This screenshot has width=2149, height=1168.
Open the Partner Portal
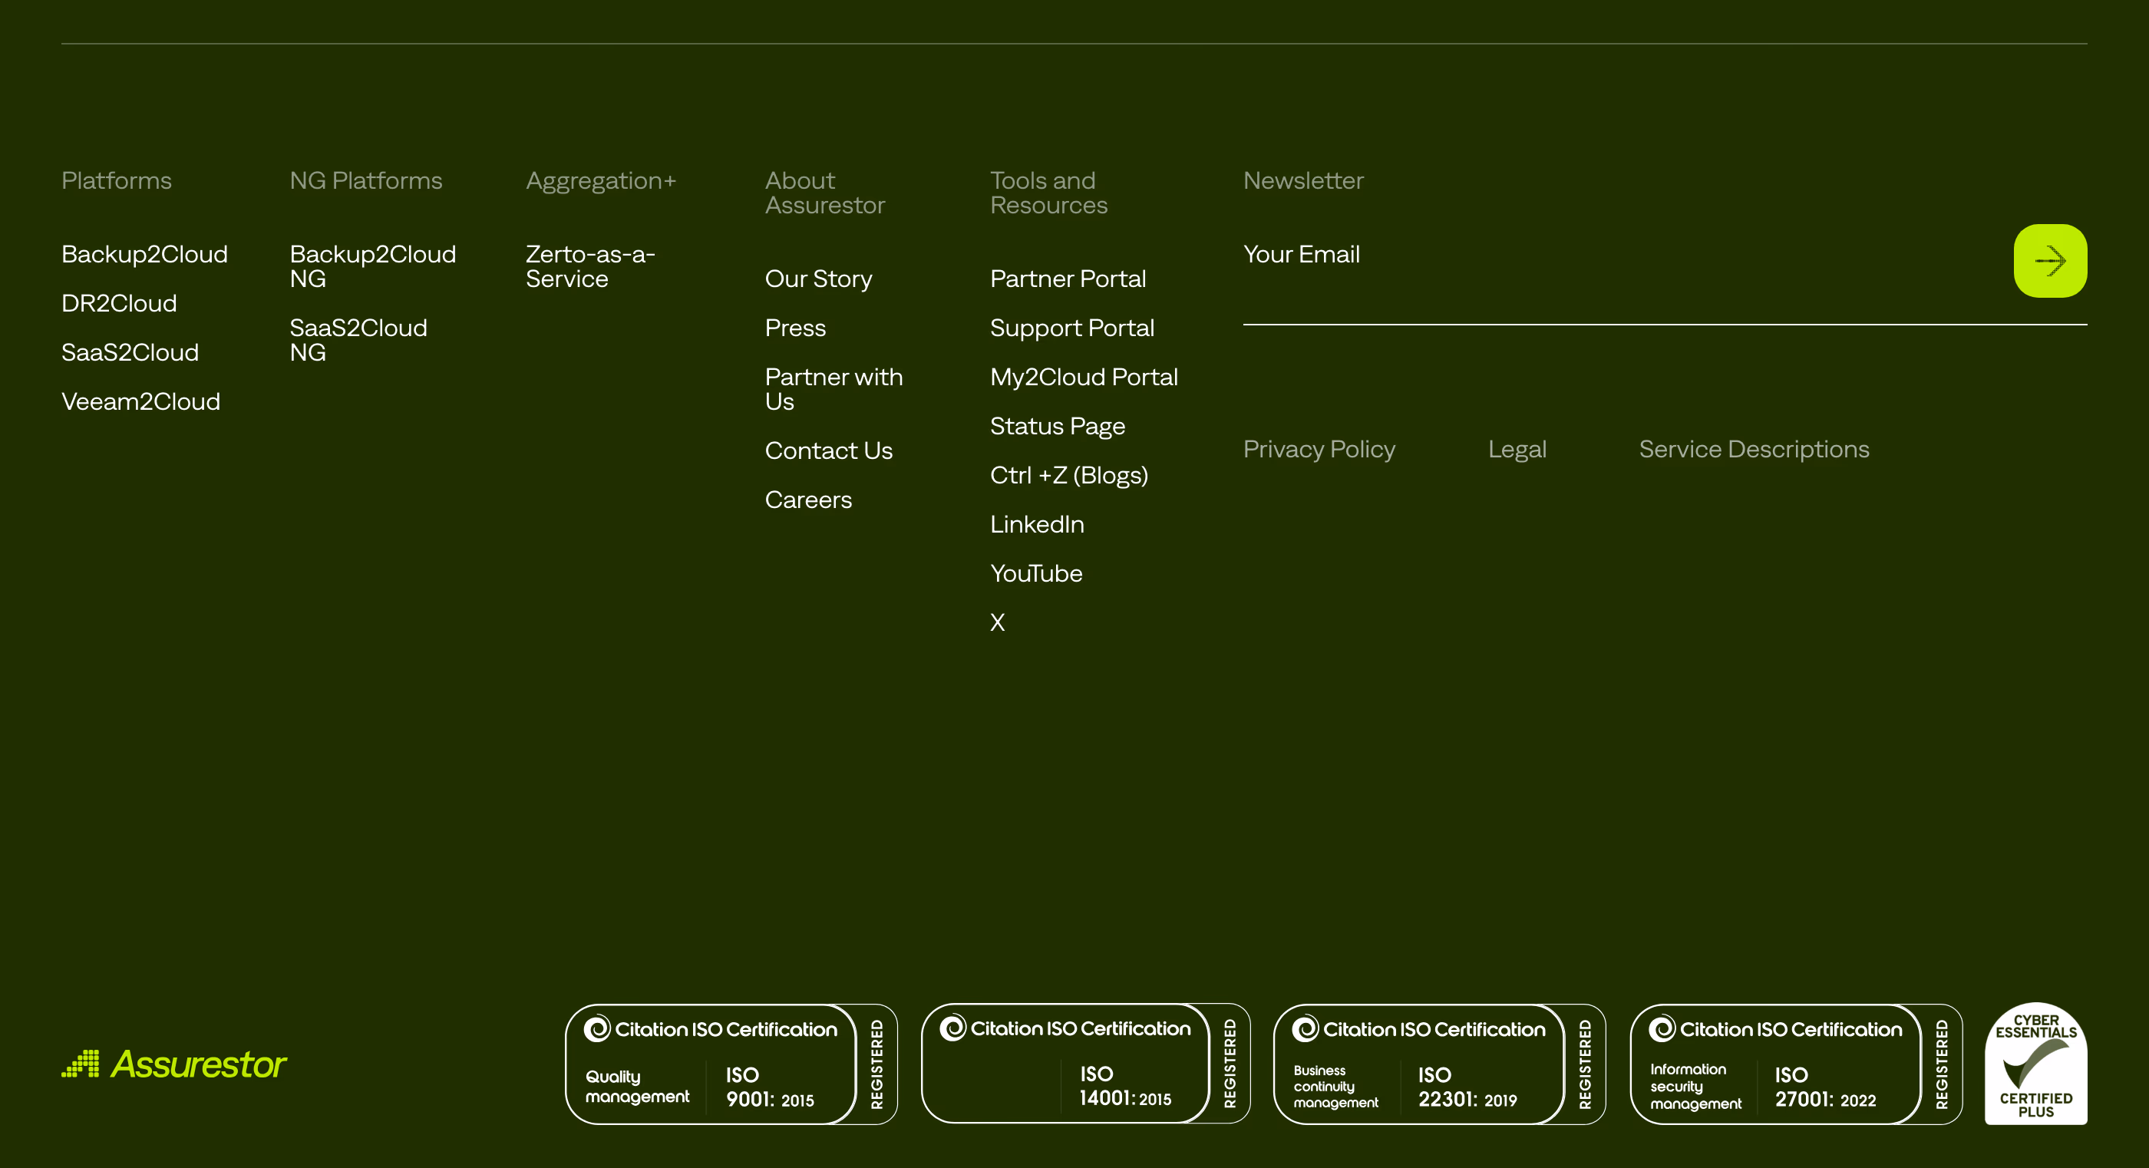[1068, 279]
